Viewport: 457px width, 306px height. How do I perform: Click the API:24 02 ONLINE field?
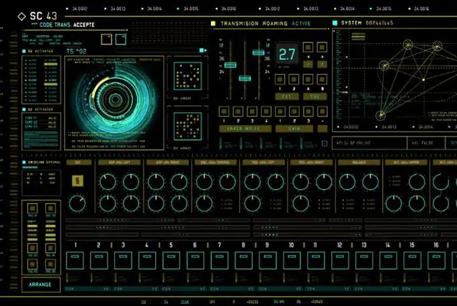tap(370, 143)
